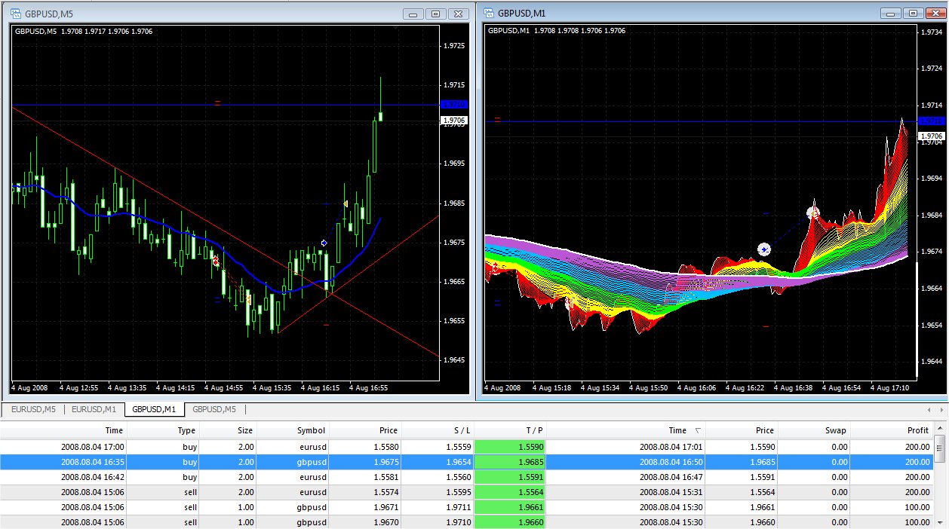Maximize the GBPUSD,M1 chart window
949x529 pixels.
pos(913,13)
